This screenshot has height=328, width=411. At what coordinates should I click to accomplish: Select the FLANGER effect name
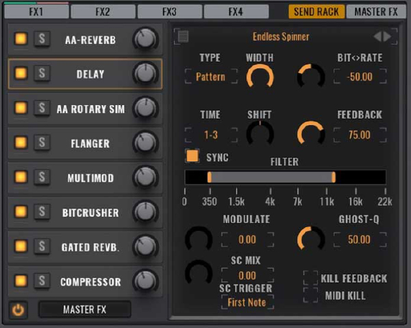tap(90, 143)
